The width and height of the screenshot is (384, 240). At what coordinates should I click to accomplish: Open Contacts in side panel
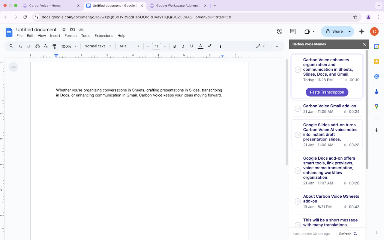tap(376, 91)
